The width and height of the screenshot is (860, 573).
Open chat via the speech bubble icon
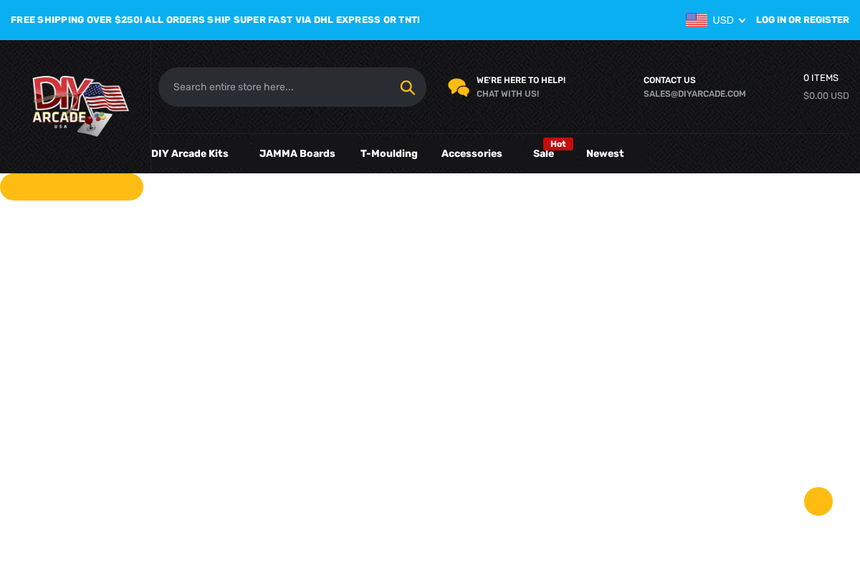457,87
